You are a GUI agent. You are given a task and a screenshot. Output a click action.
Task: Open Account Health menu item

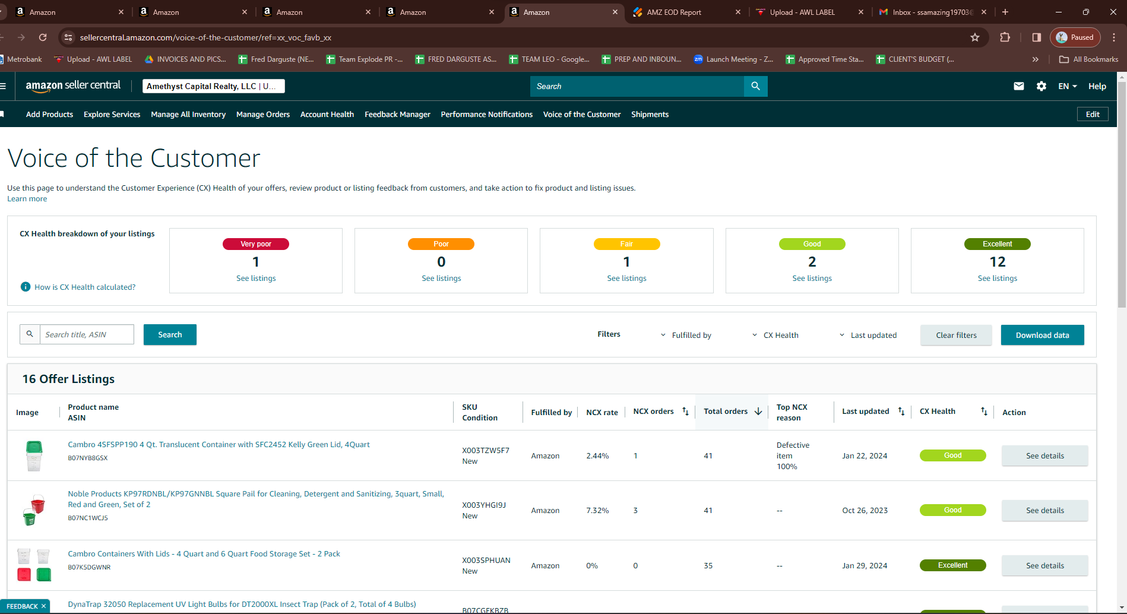(x=327, y=115)
